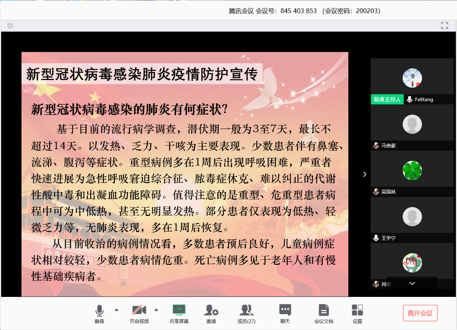Toggle the 静音 microphone mute button

pyautogui.click(x=99, y=310)
